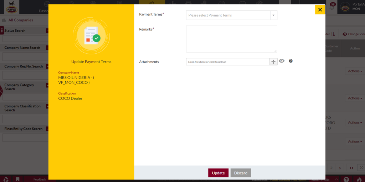Click into the Remarks text area
Viewport: 365px width, 182px height.
(232, 39)
